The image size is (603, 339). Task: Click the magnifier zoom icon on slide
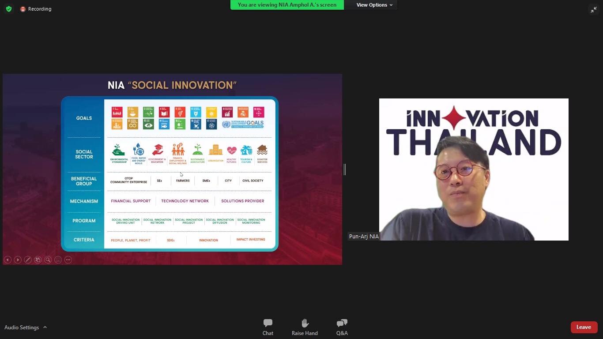(48, 260)
